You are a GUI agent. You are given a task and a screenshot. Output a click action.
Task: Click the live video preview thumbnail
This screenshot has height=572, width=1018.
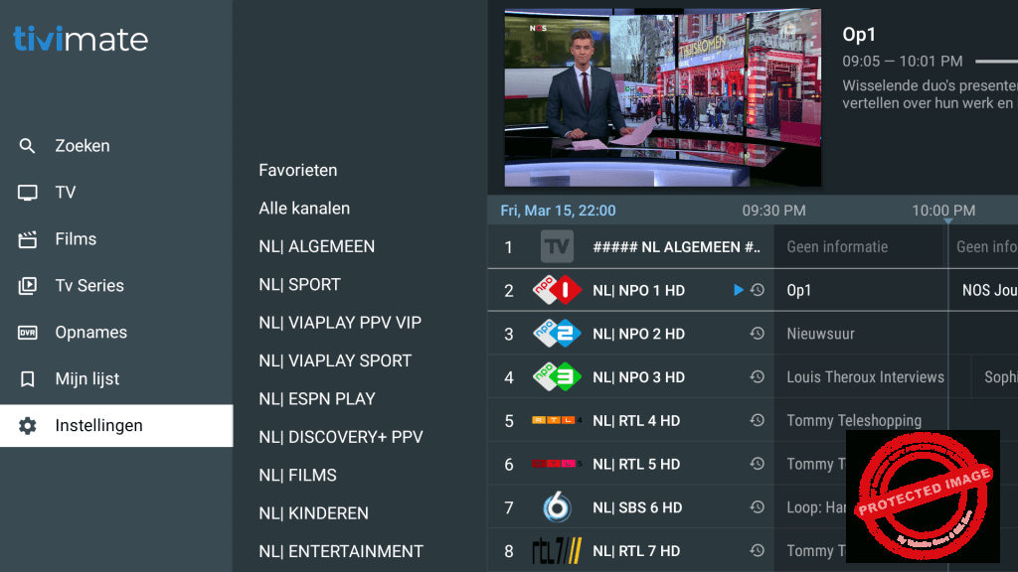663,98
